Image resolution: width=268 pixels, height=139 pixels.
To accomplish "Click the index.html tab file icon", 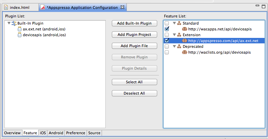I will tap(6, 8).
